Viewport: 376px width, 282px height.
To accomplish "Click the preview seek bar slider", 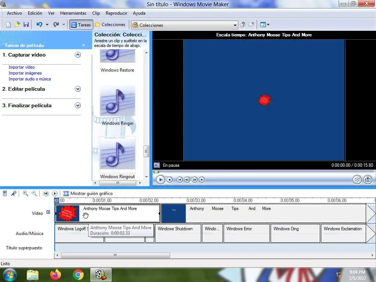I will point(156,172).
